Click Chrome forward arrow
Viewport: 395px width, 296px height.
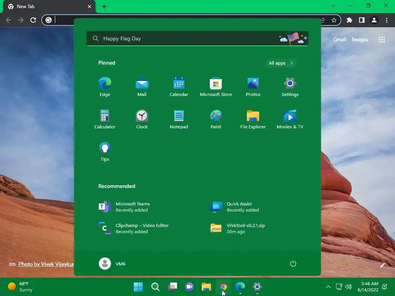point(21,20)
